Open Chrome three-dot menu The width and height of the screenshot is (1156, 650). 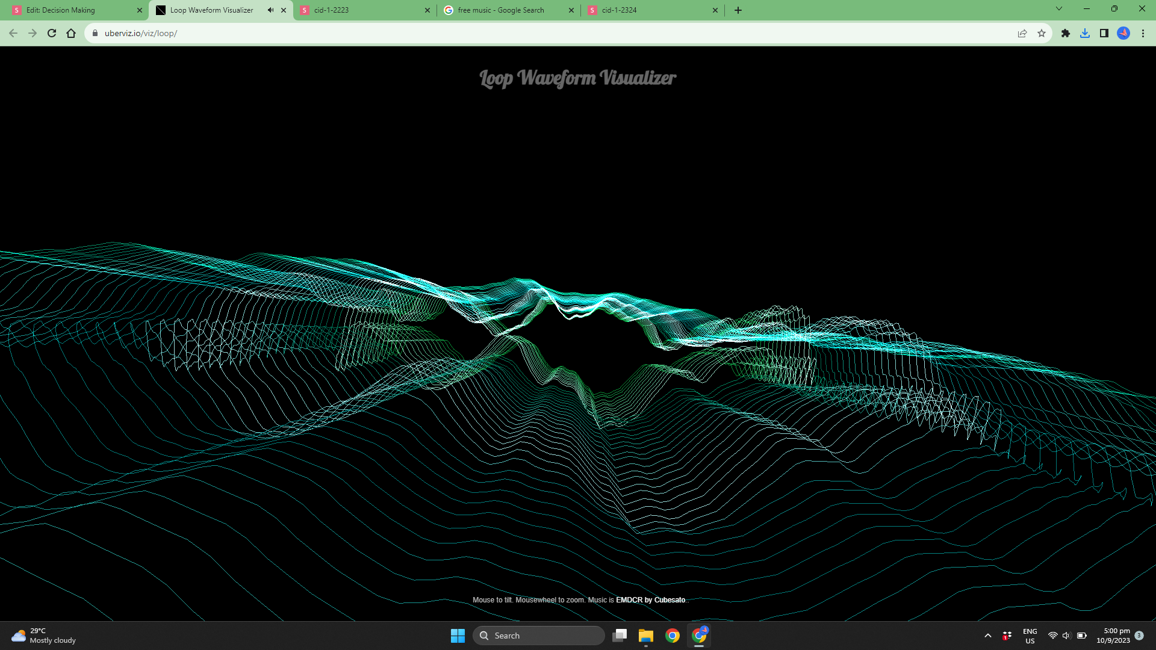tap(1143, 33)
